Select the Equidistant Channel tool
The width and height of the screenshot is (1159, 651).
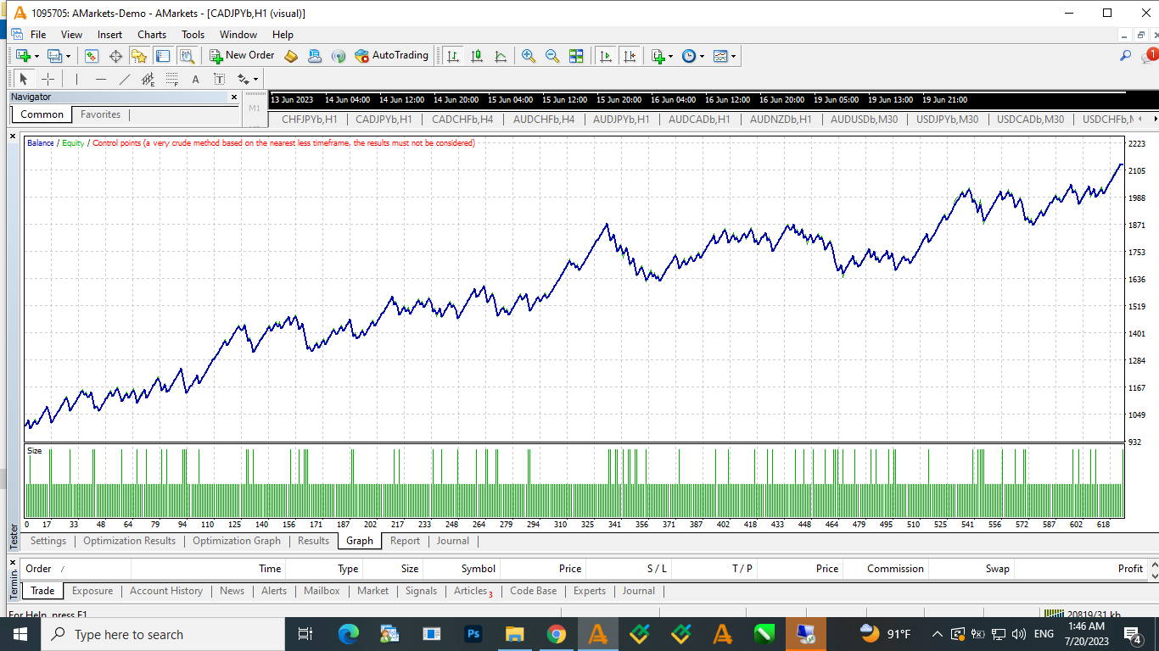click(x=148, y=79)
